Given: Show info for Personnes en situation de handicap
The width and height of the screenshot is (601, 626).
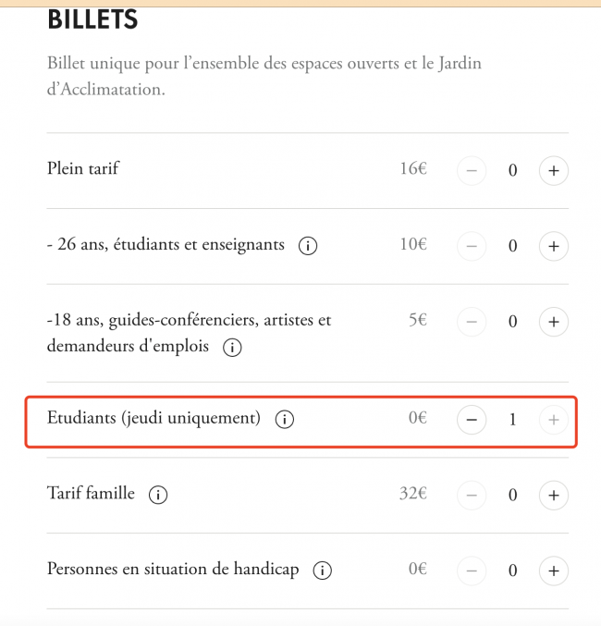Looking at the screenshot, I should point(322,571).
